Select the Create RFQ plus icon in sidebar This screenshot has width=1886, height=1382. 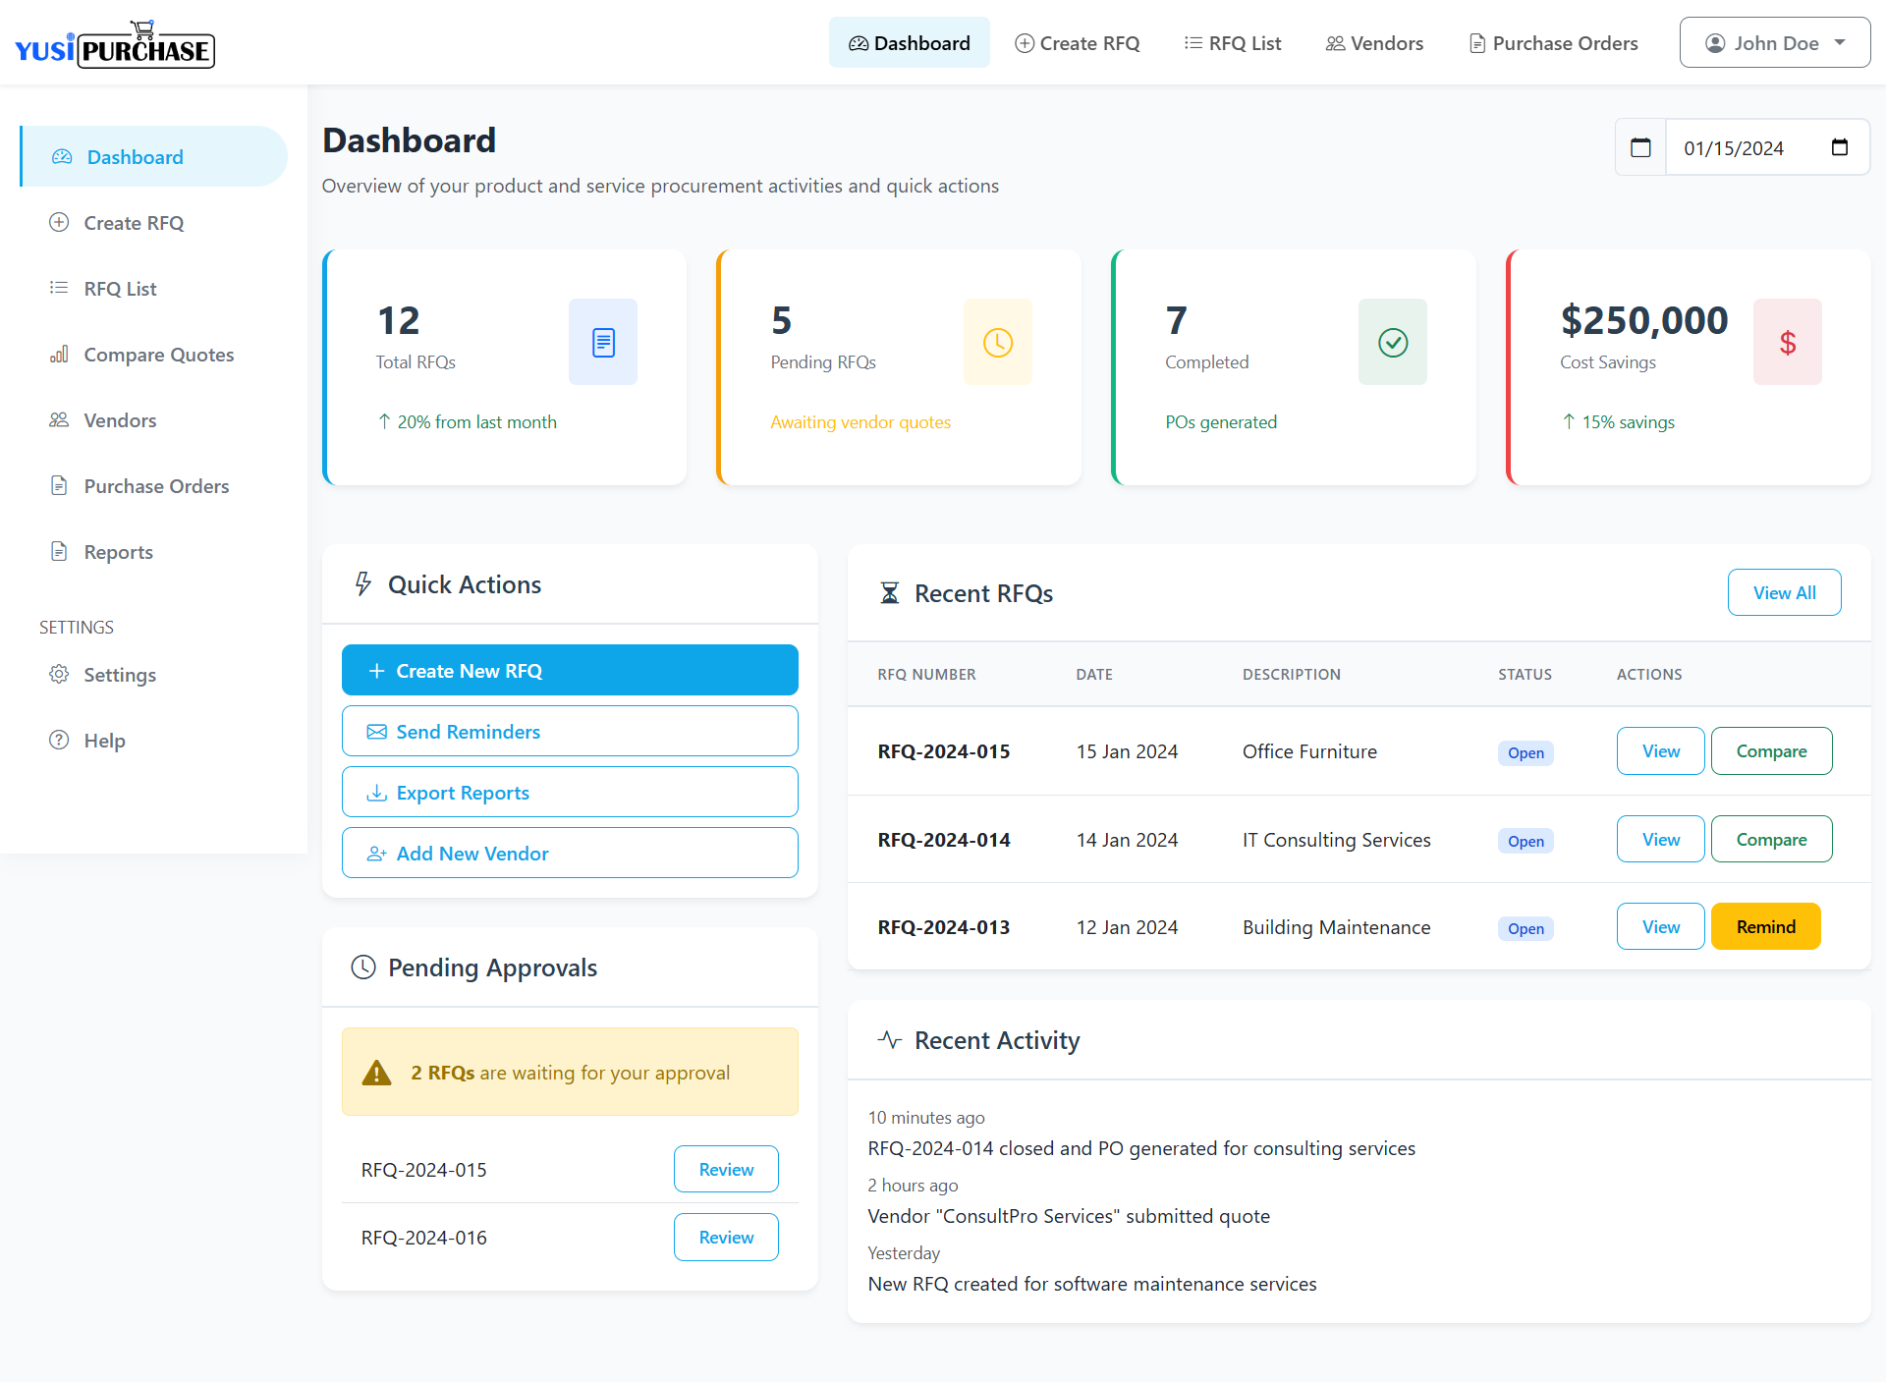coord(59,222)
